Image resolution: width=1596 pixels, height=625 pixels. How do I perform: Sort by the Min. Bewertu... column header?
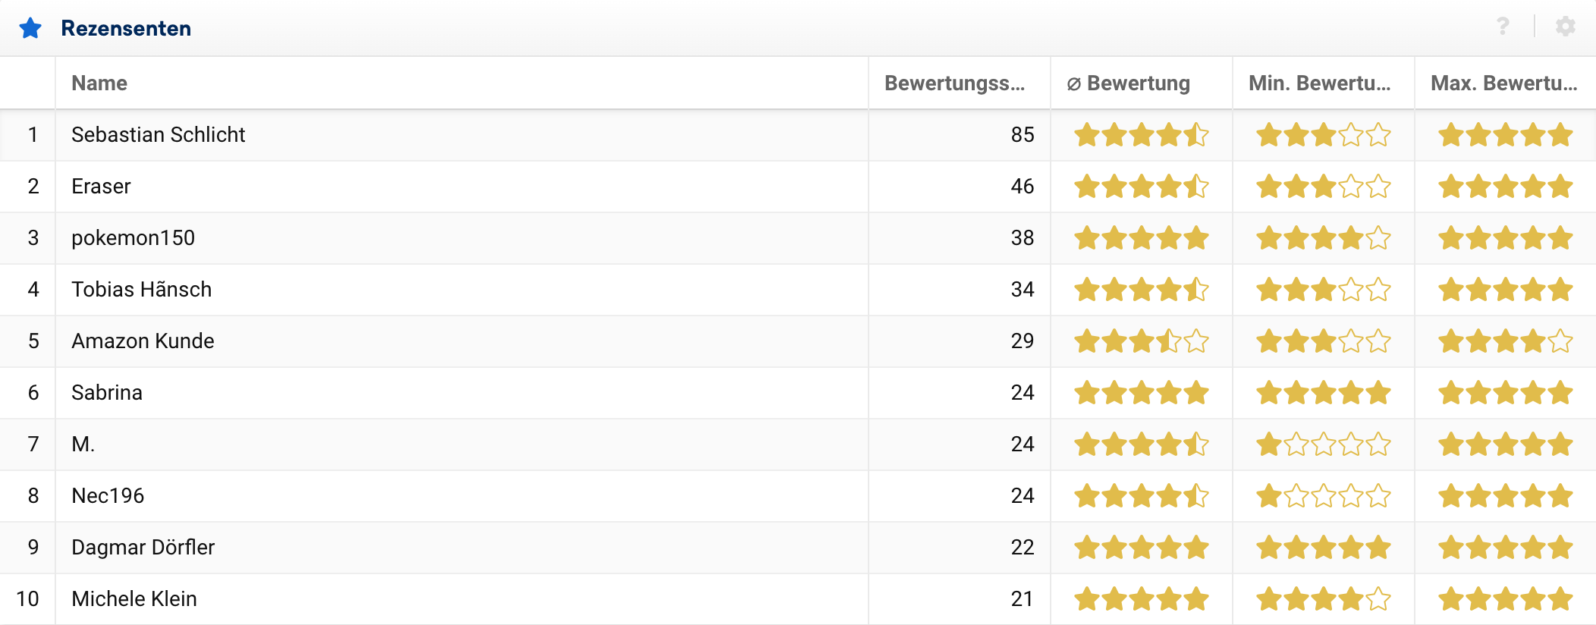pyautogui.click(x=1319, y=83)
